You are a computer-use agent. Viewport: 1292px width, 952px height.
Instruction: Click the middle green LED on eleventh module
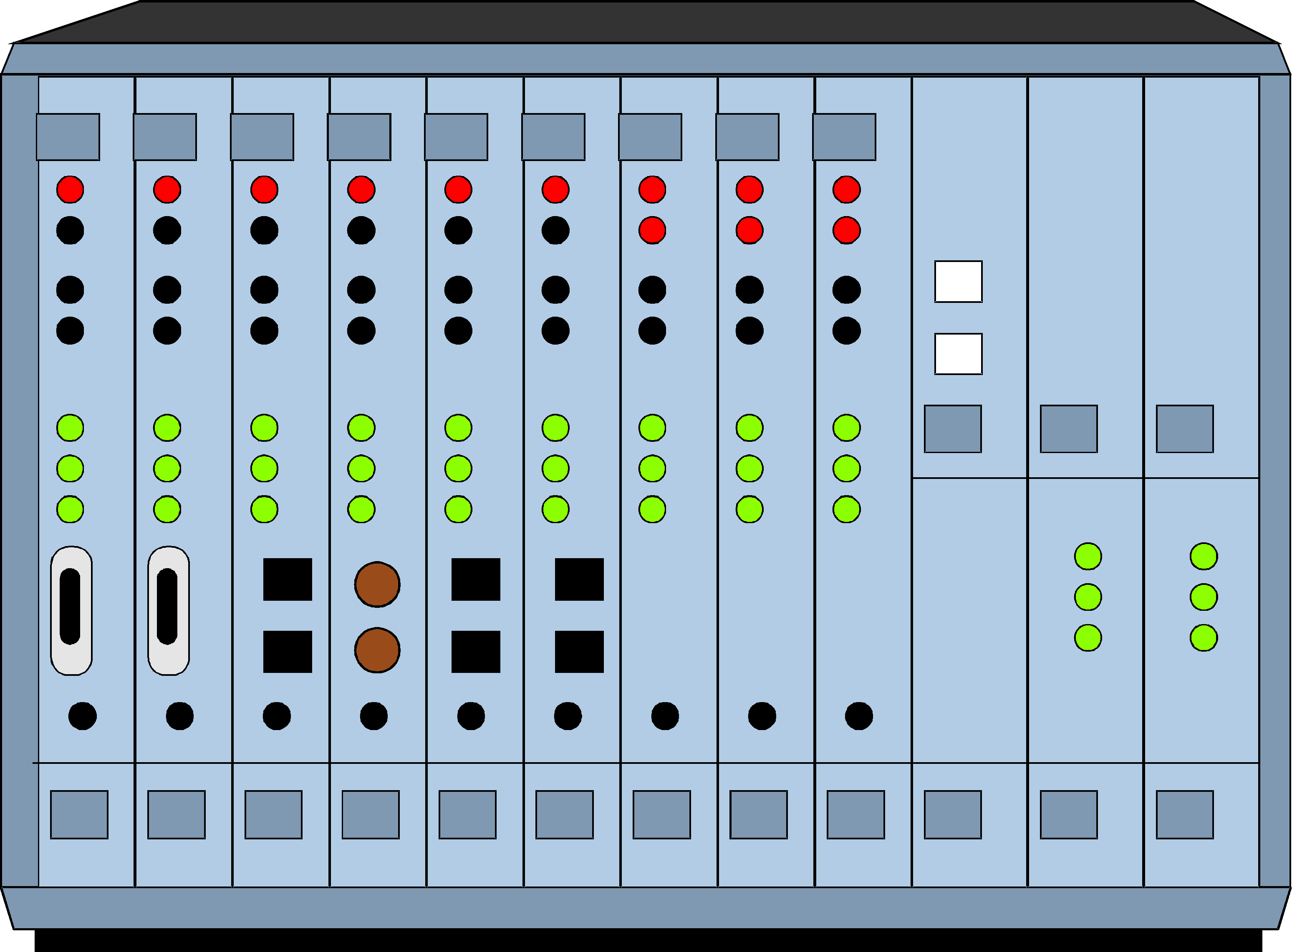tap(1088, 597)
